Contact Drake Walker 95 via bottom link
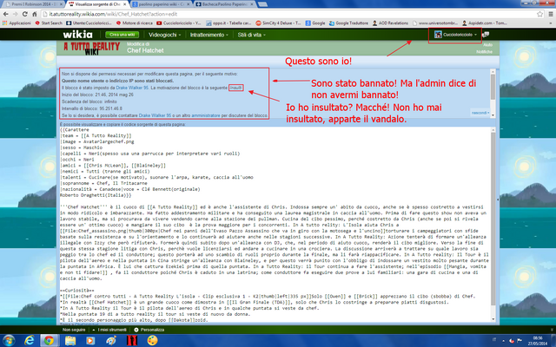Viewport: 556px width, 347px height. [x=155, y=115]
